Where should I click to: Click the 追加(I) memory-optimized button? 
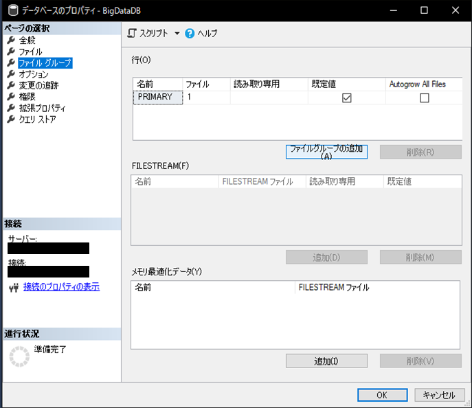(326, 361)
